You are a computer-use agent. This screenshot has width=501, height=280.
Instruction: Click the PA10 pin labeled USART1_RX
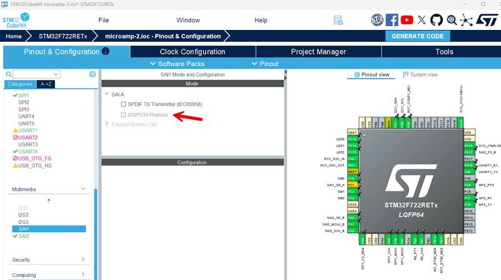[x=469, y=165]
